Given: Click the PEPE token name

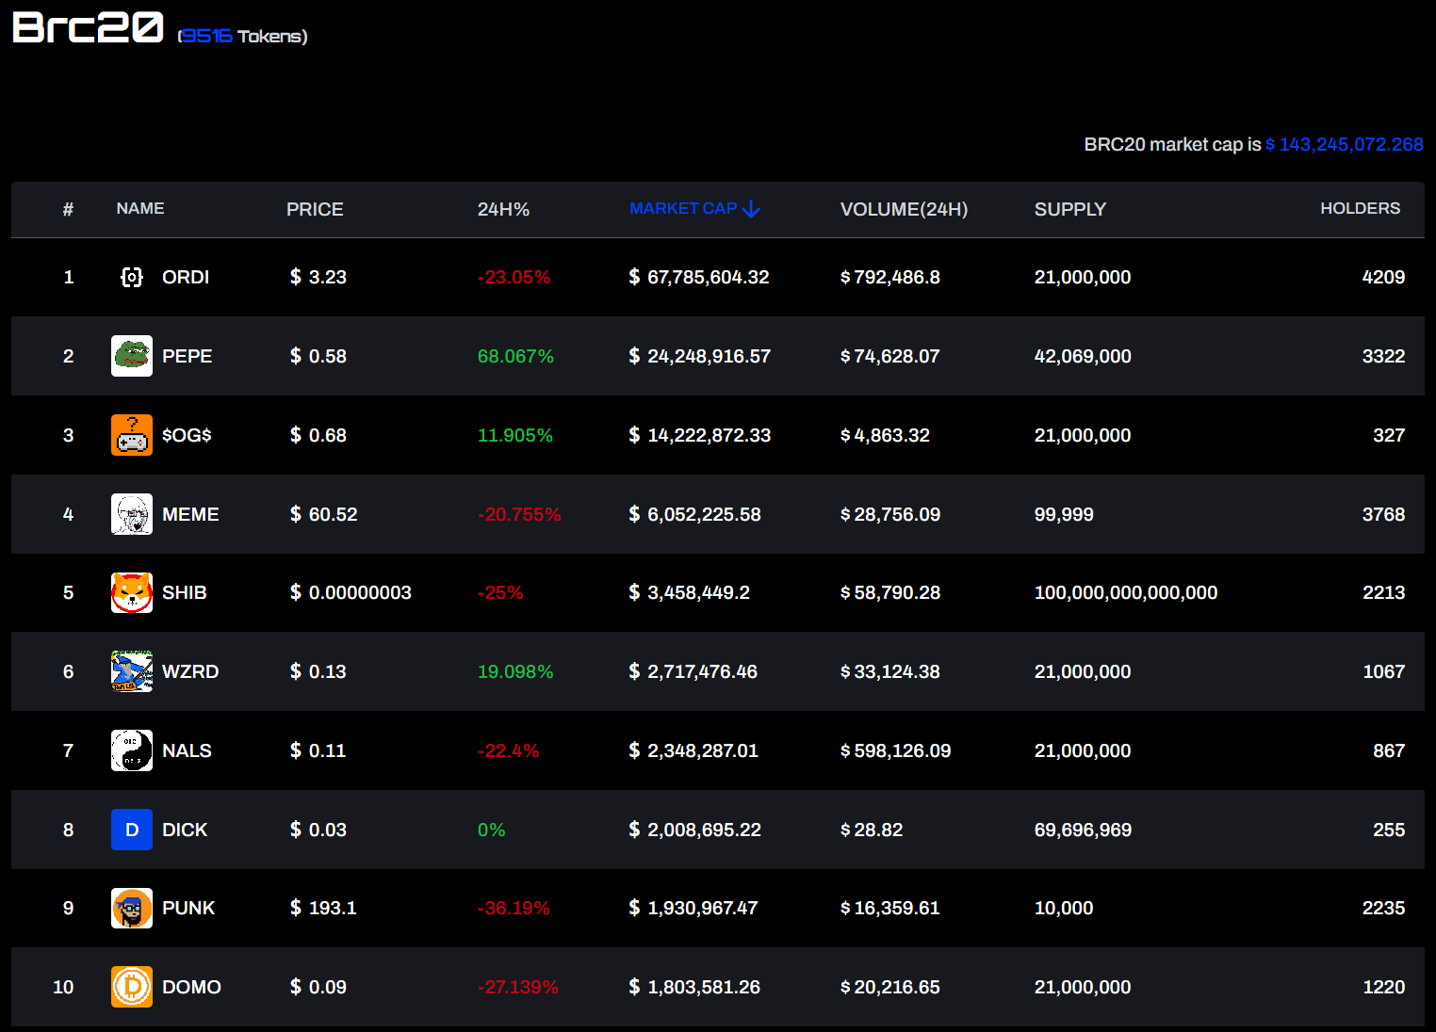Looking at the screenshot, I should click(187, 356).
